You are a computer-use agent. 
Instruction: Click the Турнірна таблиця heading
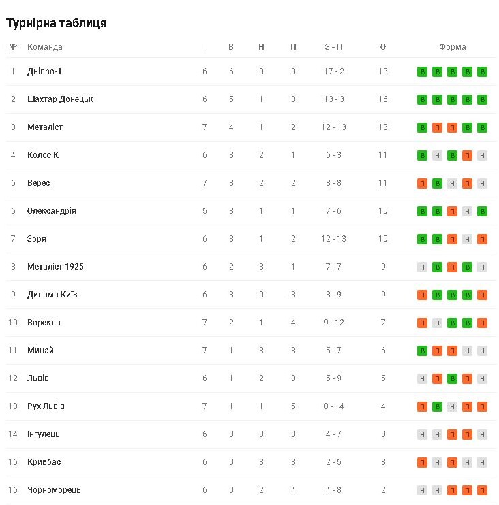click(x=57, y=23)
